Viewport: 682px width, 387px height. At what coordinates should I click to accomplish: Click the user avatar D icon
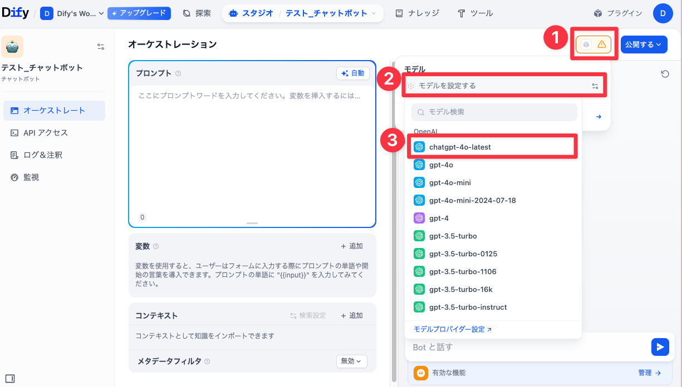pyautogui.click(x=663, y=13)
